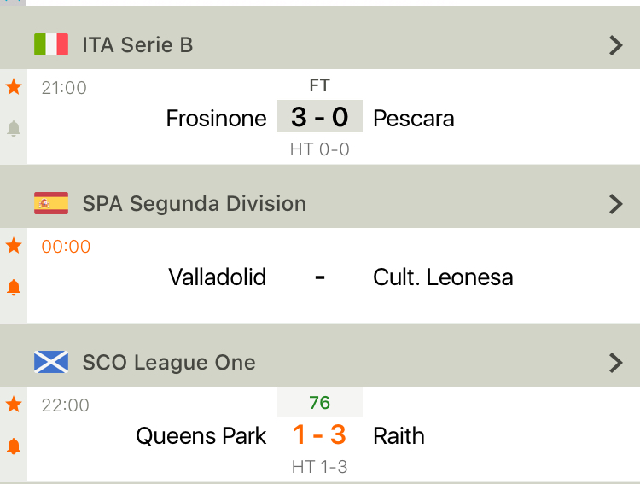The height and width of the screenshot is (484, 640).
Task: Expand SCO League One chevron arrow
Action: (616, 363)
